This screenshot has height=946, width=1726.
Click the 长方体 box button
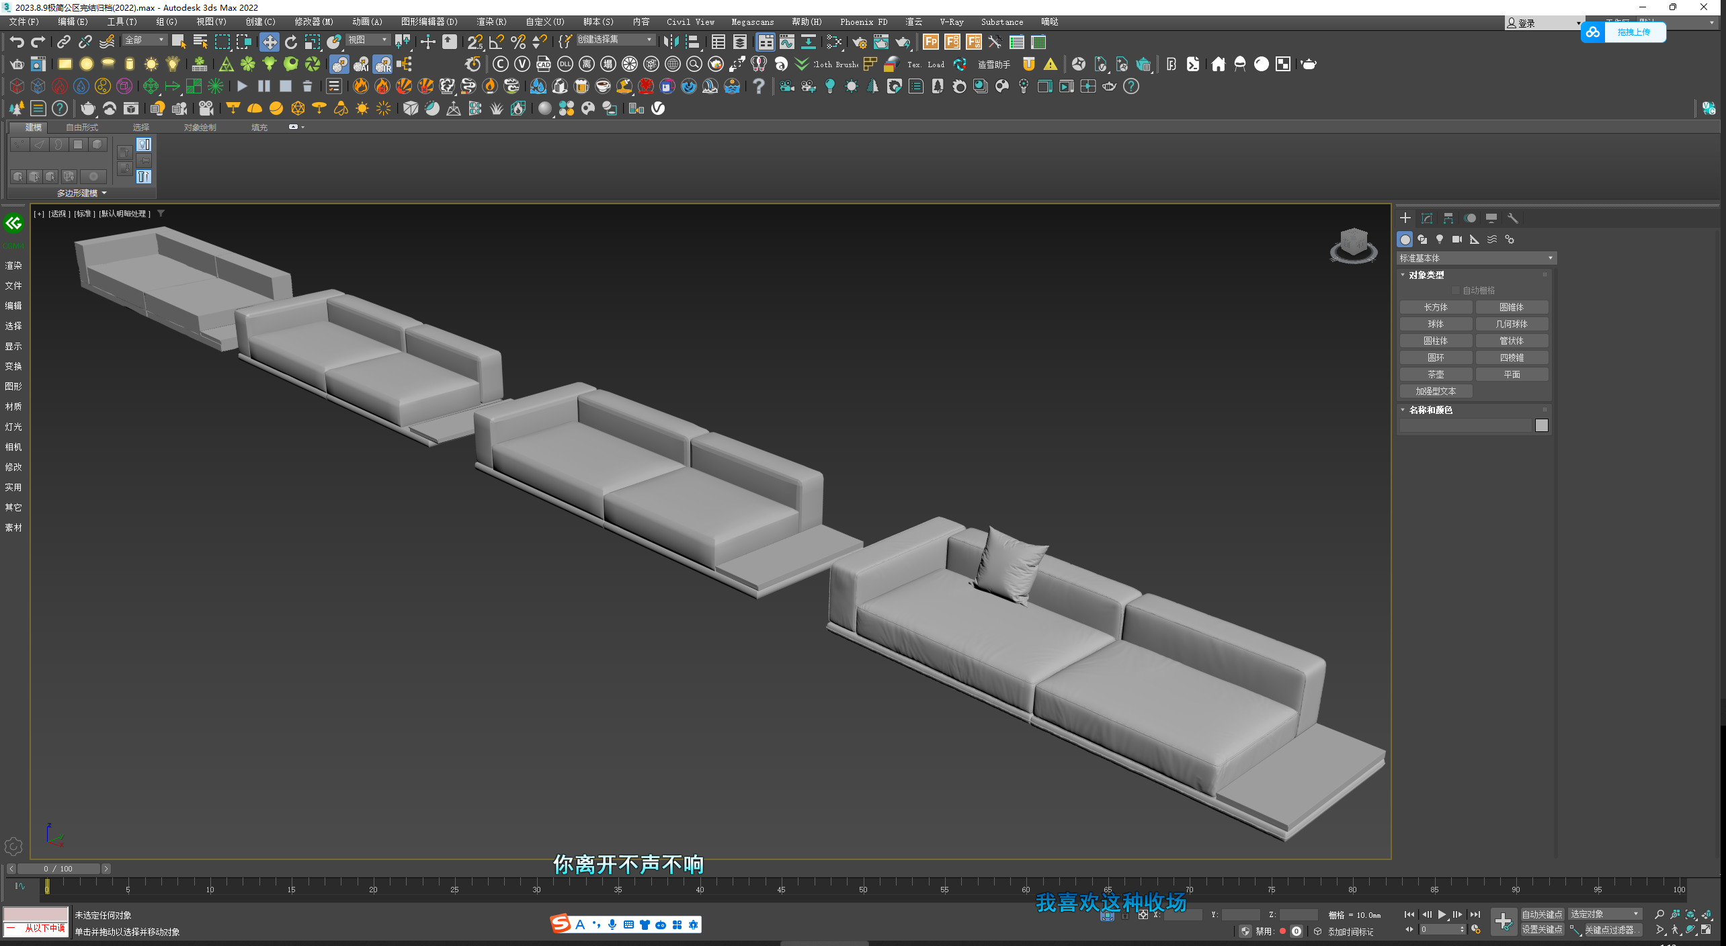[x=1436, y=307]
